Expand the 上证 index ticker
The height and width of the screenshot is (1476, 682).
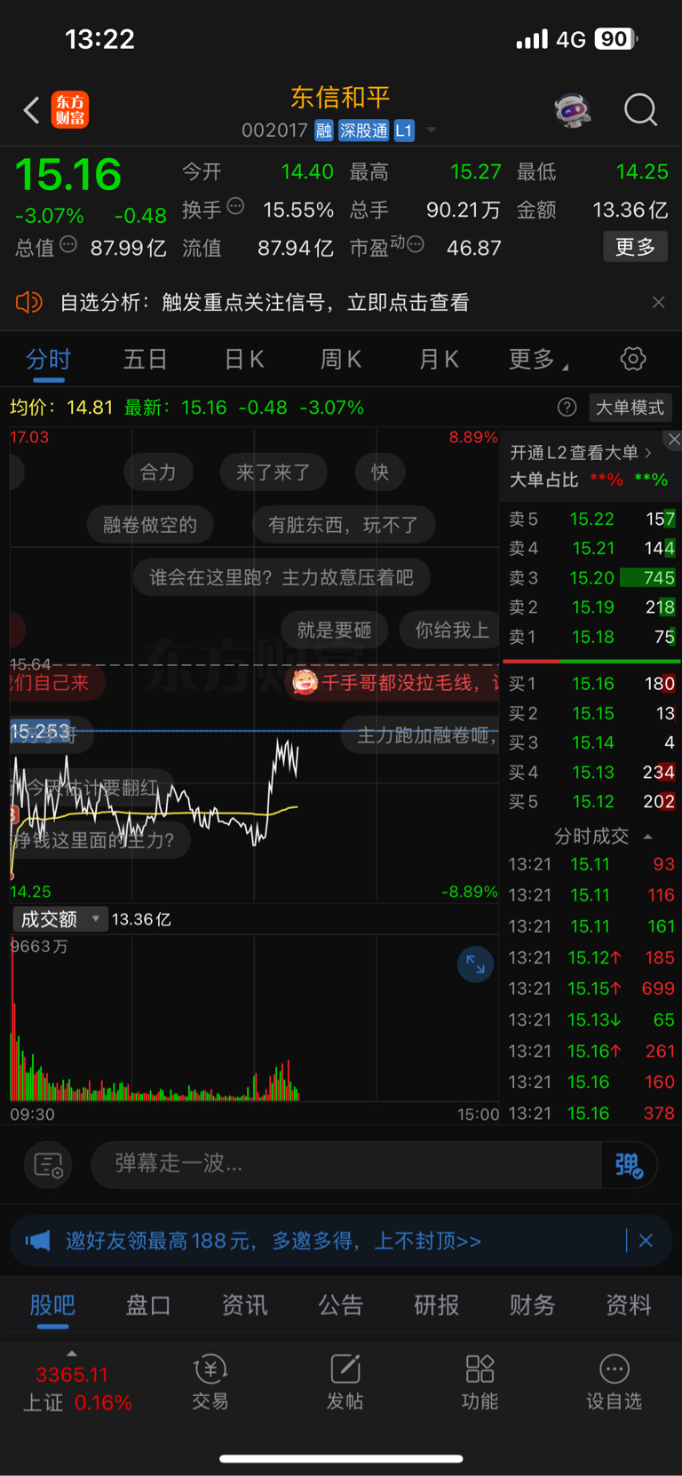pos(72,1353)
